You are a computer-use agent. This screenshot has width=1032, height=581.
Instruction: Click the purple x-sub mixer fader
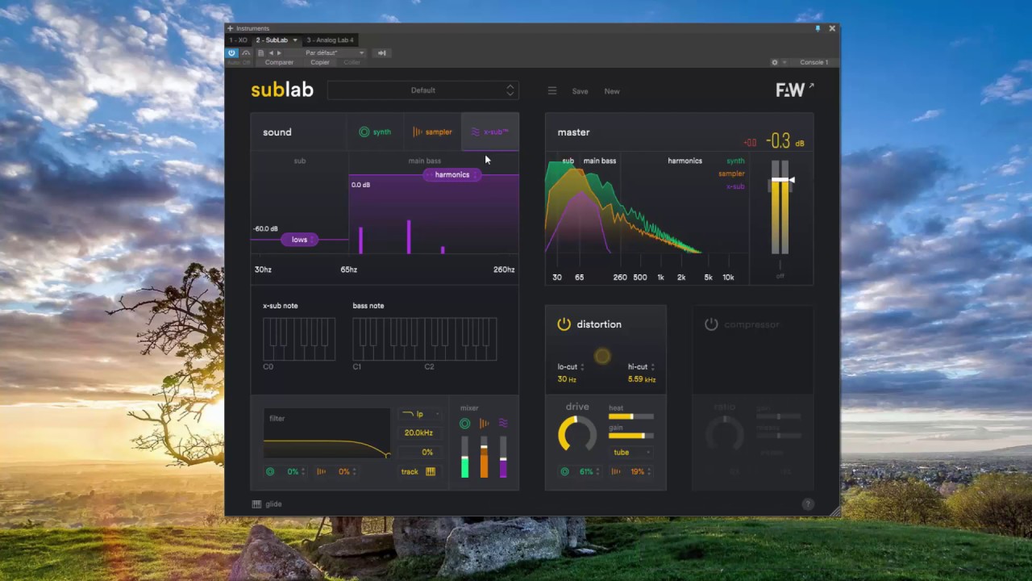pos(503,457)
